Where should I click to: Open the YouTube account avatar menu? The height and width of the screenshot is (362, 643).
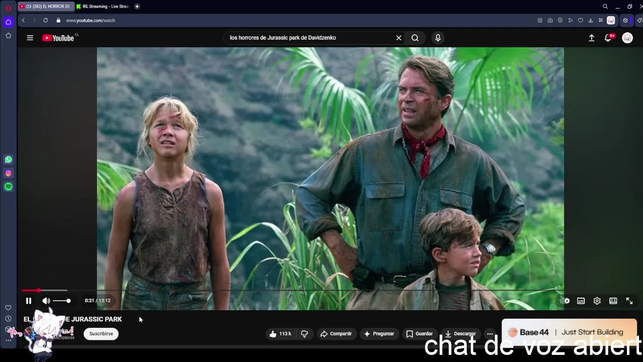pos(627,38)
